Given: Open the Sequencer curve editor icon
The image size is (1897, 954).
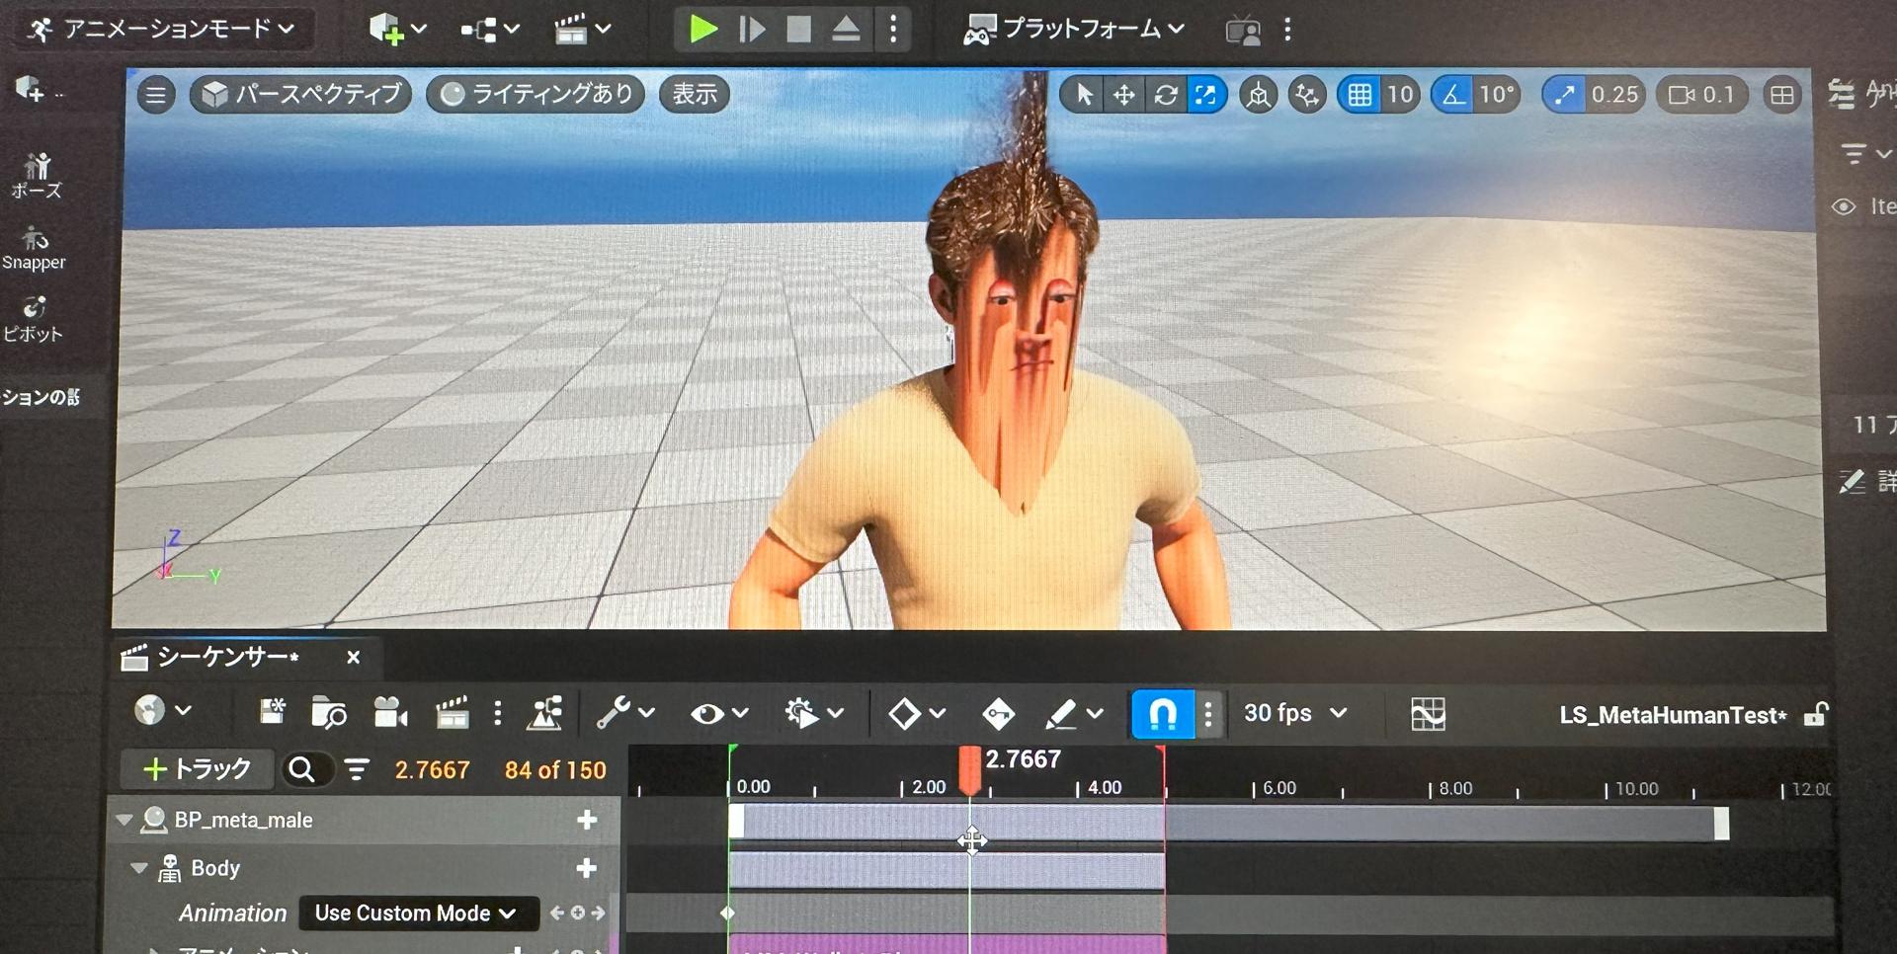Looking at the screenshot, I should point(1428,714).
